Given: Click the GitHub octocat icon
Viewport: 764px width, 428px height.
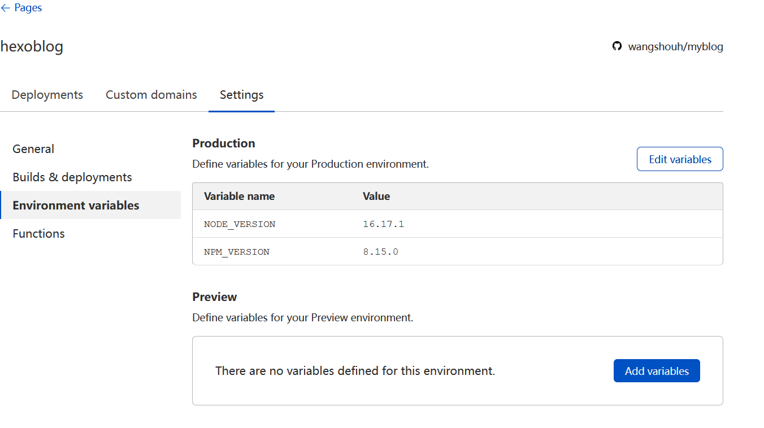Looking at the screenshot, I should [617, 46].
